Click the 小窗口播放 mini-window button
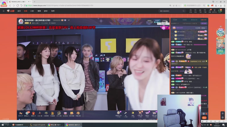227x127 pixels. (162, 24)
